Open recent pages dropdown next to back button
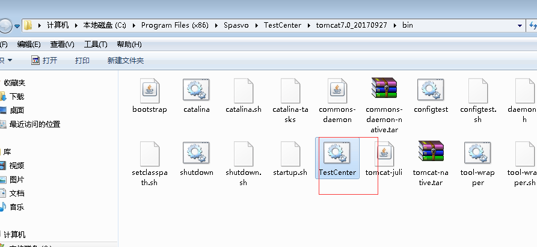 pyautogui.click(x=17, y=26)
